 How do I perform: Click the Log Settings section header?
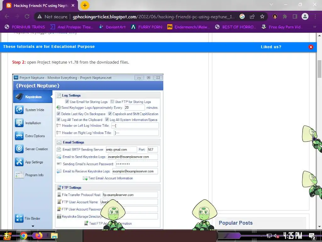[108, 95]
